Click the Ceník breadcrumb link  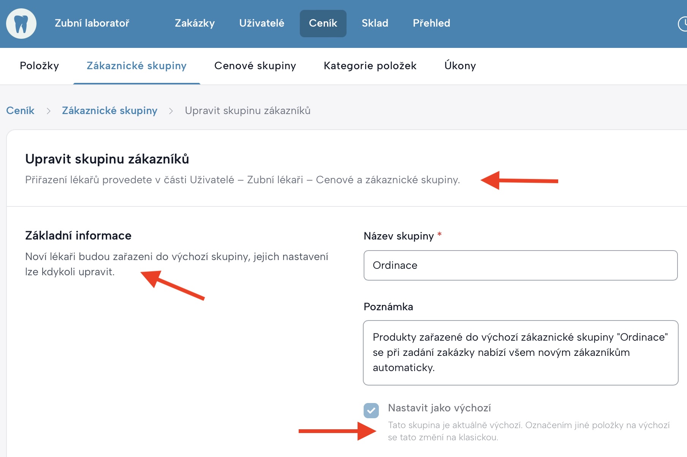(x=20, y=111)
